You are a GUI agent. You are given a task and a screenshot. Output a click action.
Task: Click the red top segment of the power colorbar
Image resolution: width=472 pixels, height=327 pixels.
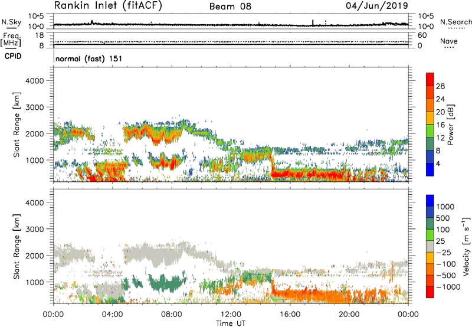pos(430,79)
